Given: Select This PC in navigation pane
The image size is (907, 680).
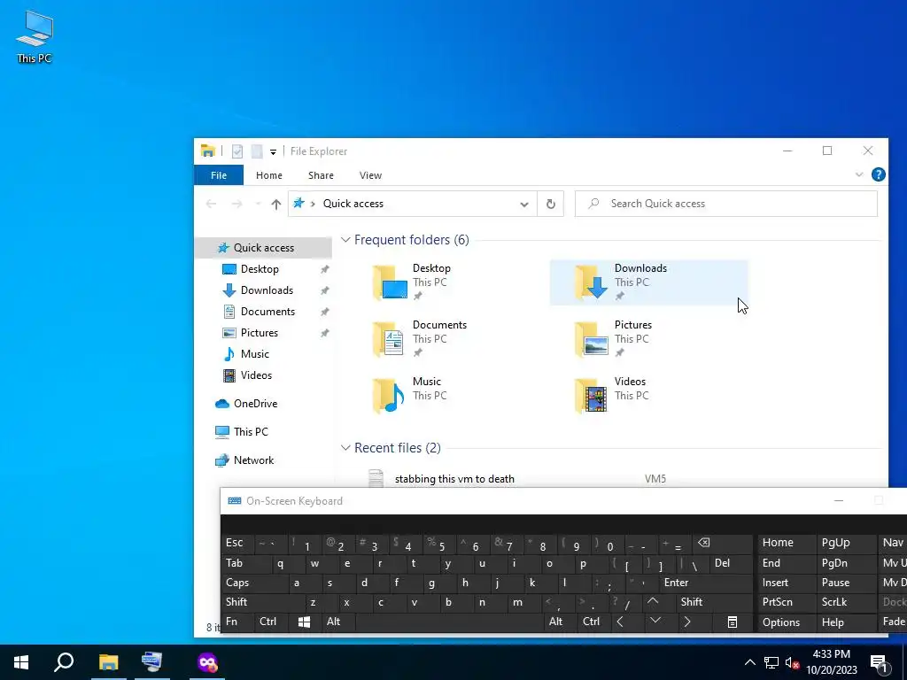Looking at the screenshot, I should coord(251,432).
